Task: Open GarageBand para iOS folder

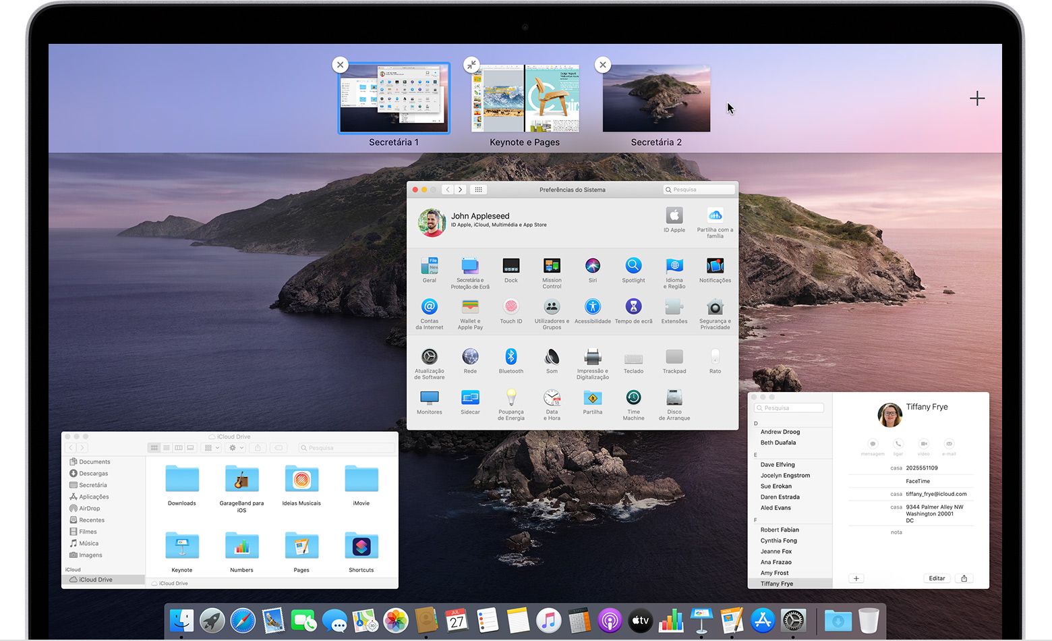Action: click(241, 490)
